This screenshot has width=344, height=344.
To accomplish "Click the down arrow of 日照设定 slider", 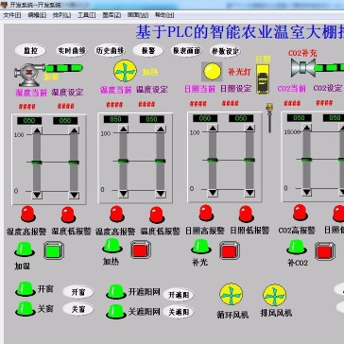I will point(249,193).
